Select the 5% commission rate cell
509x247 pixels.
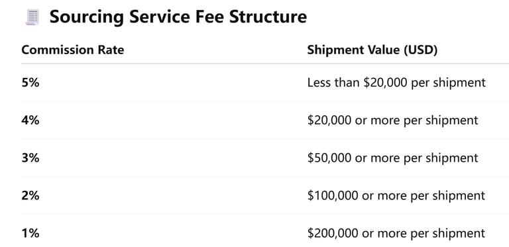[30, 83]
